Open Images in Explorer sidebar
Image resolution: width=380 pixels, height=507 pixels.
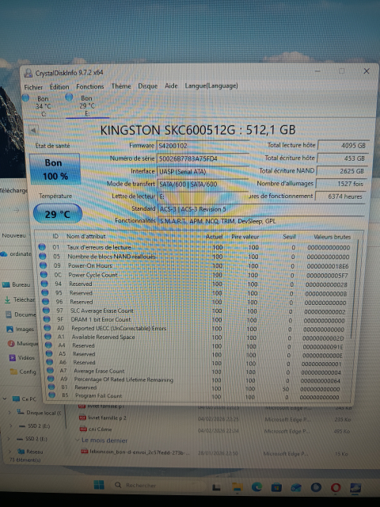pyautogui.click(x=21, y=330)
